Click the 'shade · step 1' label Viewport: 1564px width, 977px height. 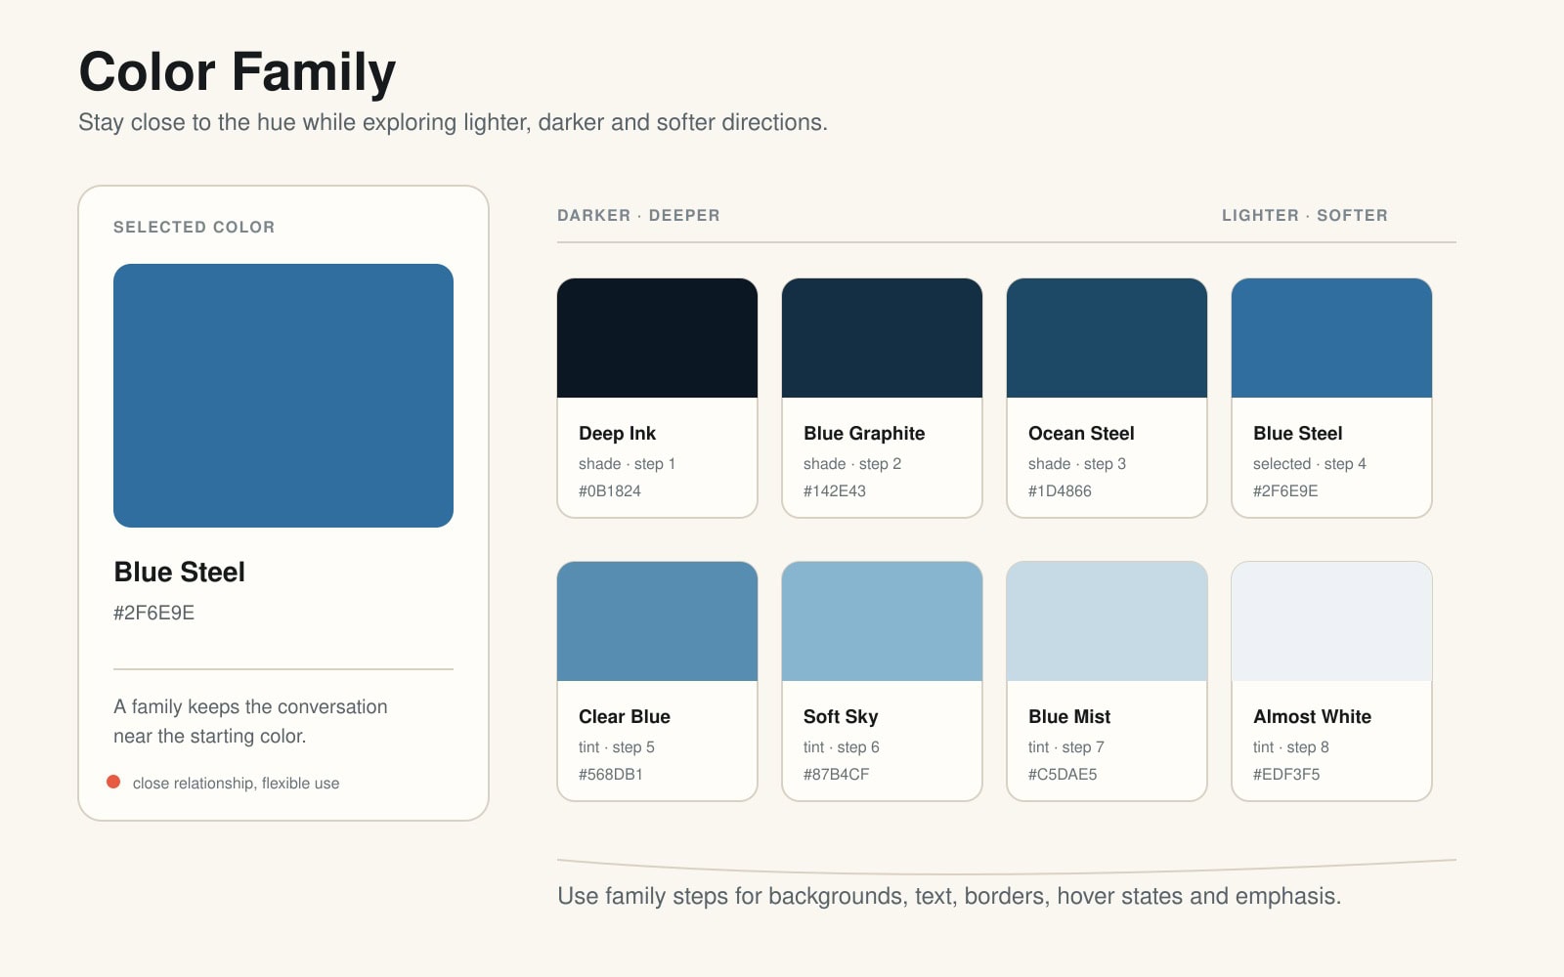(627, 463)
